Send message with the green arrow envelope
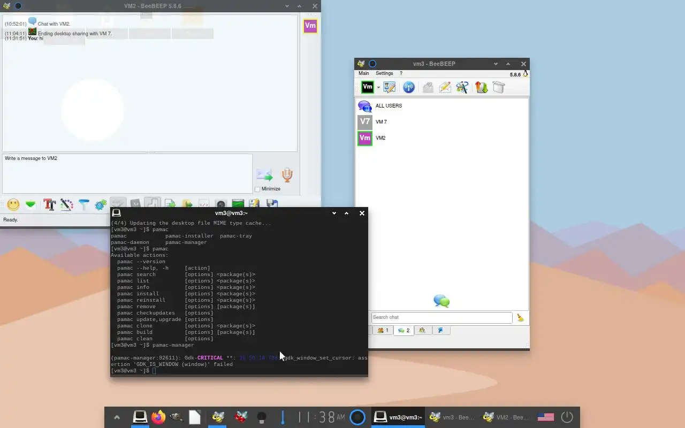685x428 pixels. coord(264,175)
